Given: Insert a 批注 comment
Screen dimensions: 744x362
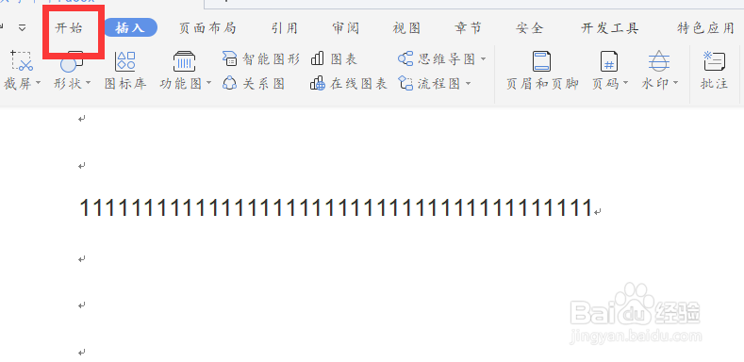Looking at the screenshot, I should (714, 71).
